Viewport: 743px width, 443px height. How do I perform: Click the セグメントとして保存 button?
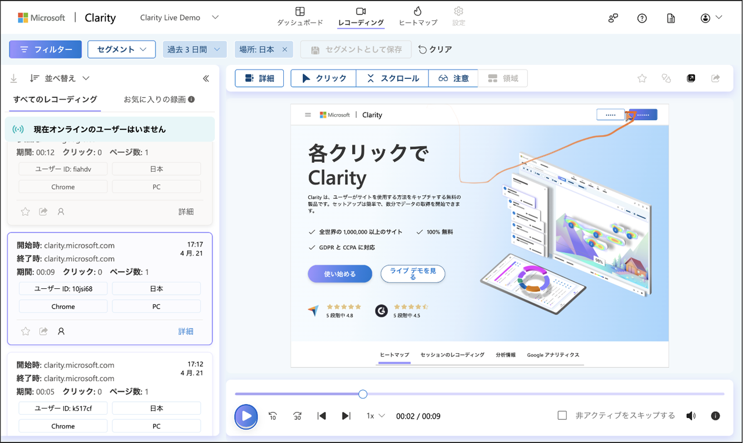tap(356, 49)
